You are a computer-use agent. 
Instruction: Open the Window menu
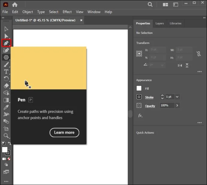pyautogui.click(x=94, y=12)
